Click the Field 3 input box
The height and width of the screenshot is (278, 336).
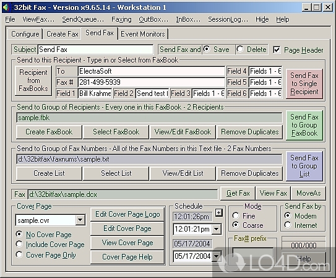[x=209, y=93]
